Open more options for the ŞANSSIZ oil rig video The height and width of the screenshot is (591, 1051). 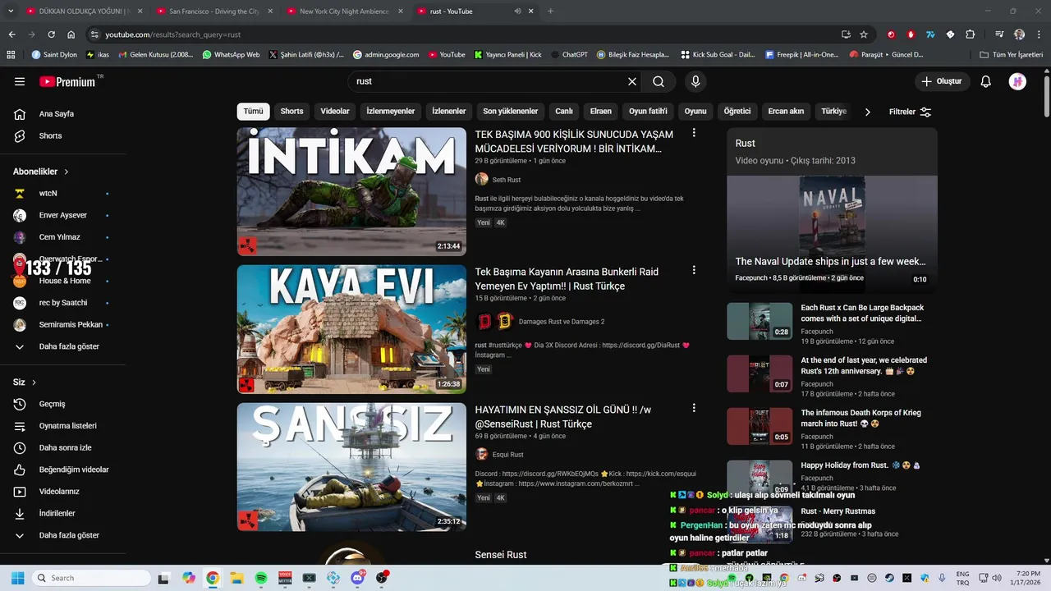coord(694,408)
